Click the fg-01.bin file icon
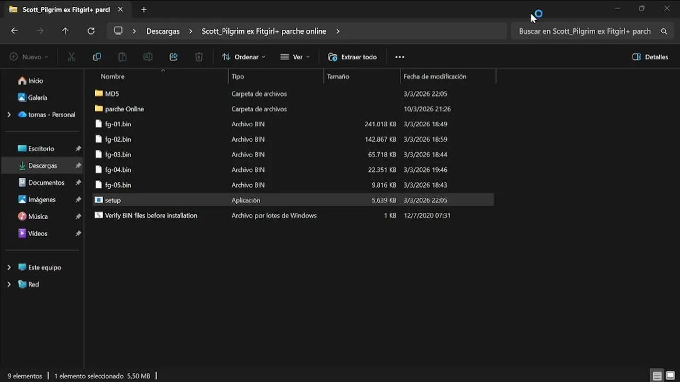 pos(99,124)
